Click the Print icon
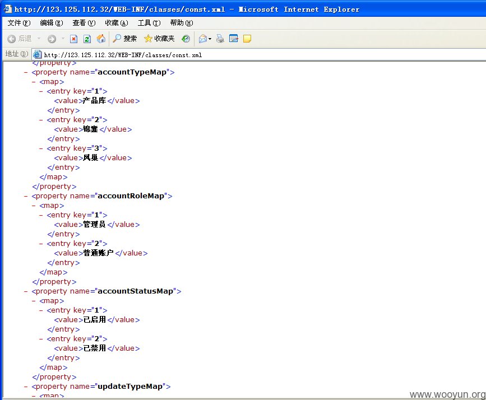The width and height of the screenshot is (486, 400). pos(220,39)
